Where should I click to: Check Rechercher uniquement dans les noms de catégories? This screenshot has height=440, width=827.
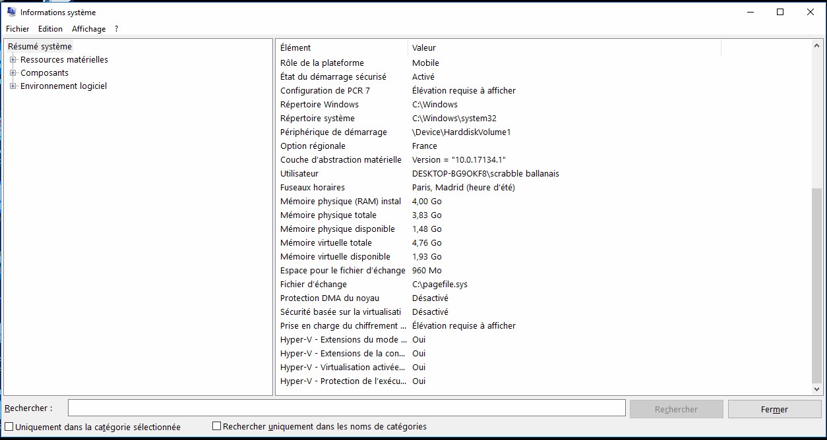click(216, 426)
